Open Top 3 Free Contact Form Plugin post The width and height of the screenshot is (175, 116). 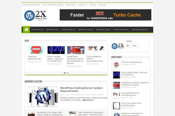click(x=131, y=104)
